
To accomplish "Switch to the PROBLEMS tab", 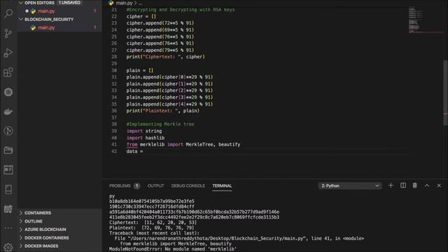I will 120,185.
